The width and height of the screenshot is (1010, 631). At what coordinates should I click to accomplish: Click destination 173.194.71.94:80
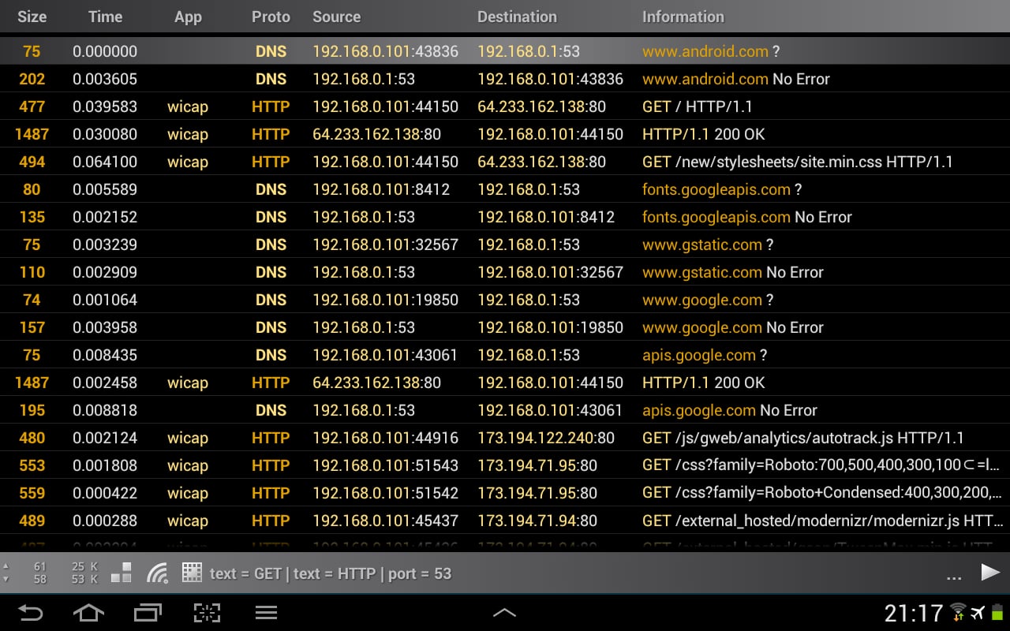(x=537, y=521)
